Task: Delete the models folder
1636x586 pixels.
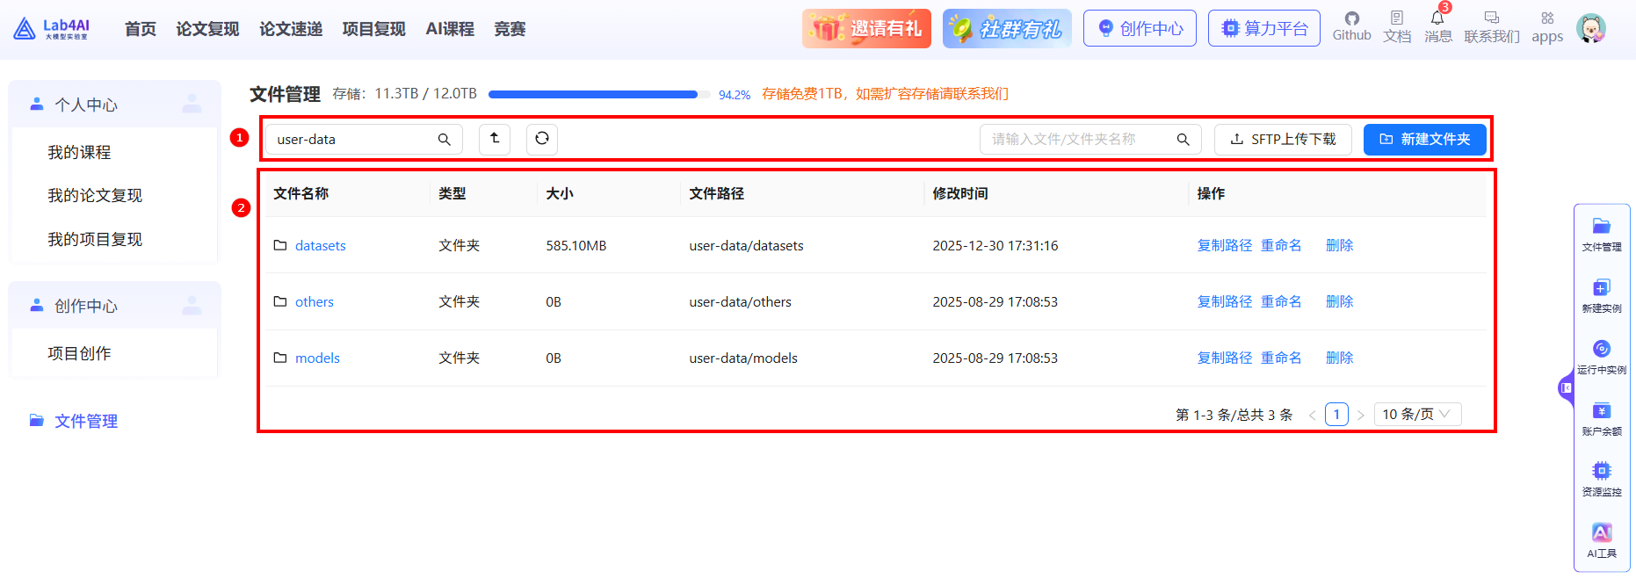Action: coord(1339,358)
